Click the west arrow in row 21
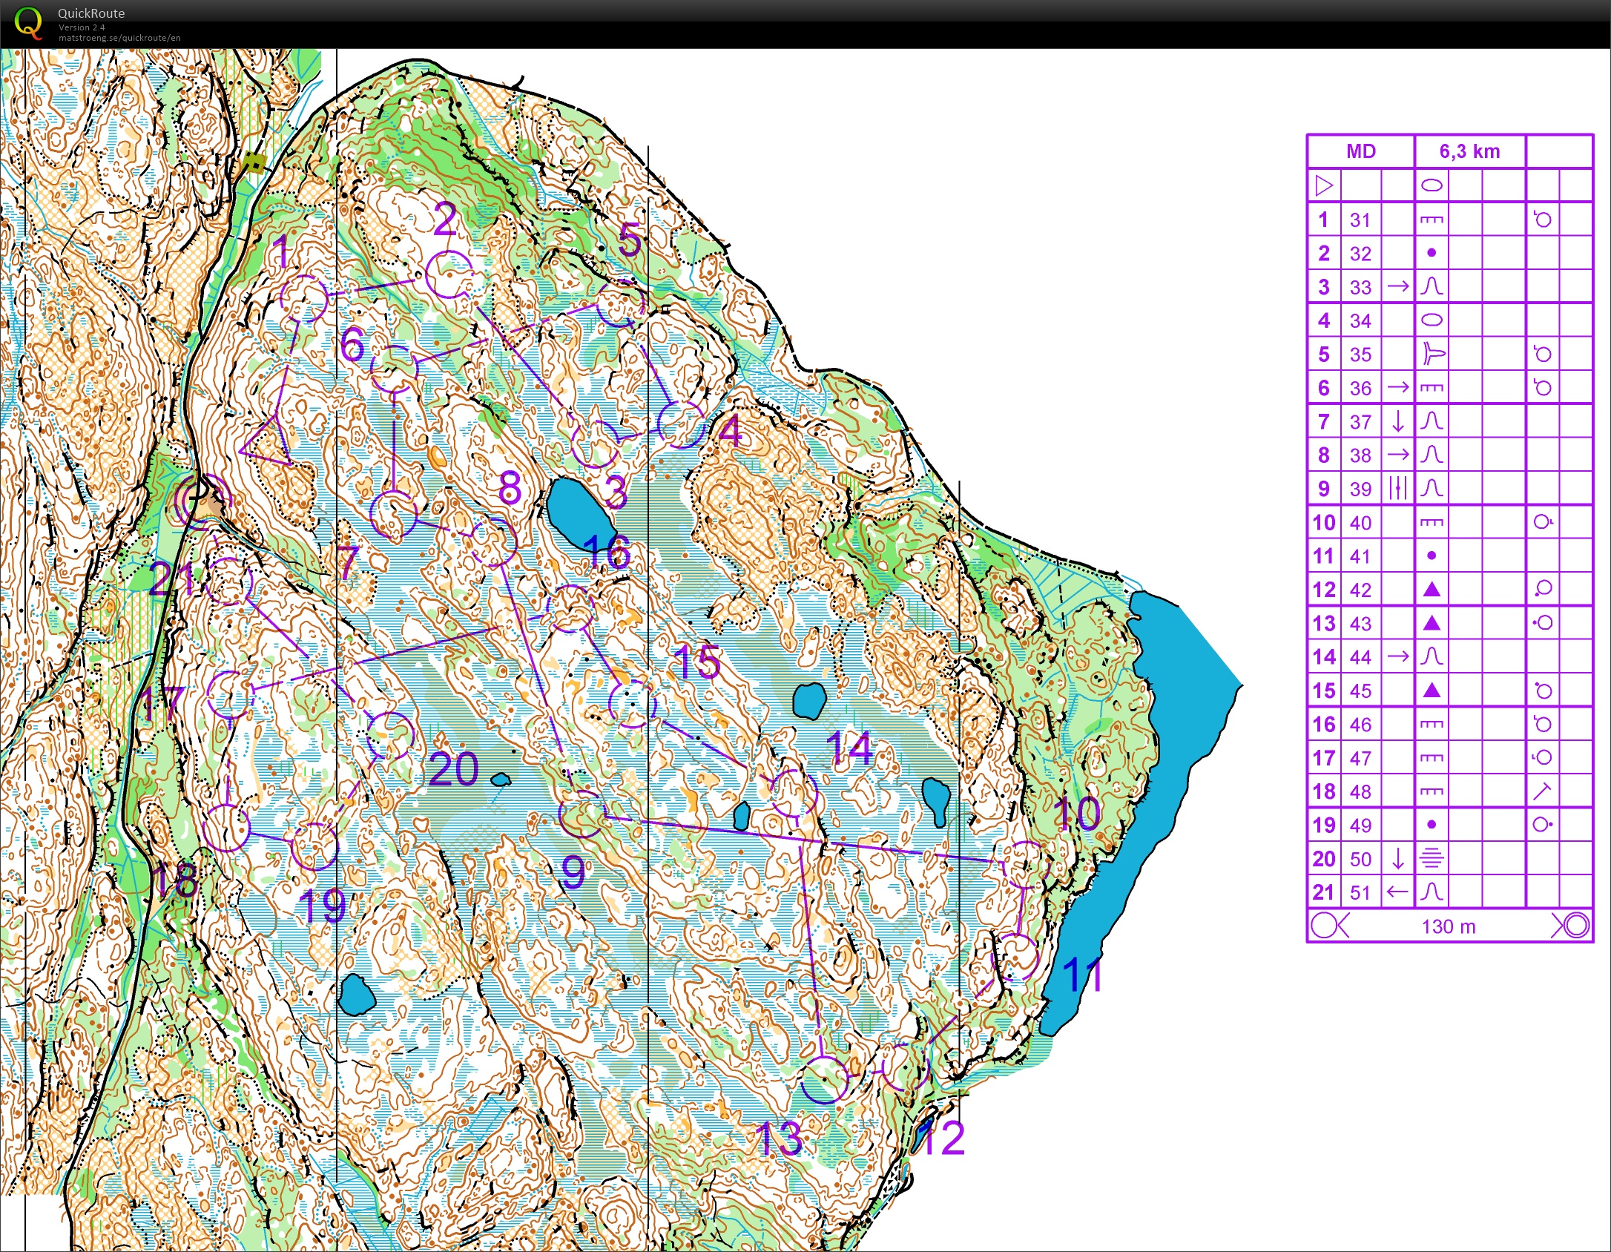This screenshot has width=1611, height=1252. tap(1398, 892)
